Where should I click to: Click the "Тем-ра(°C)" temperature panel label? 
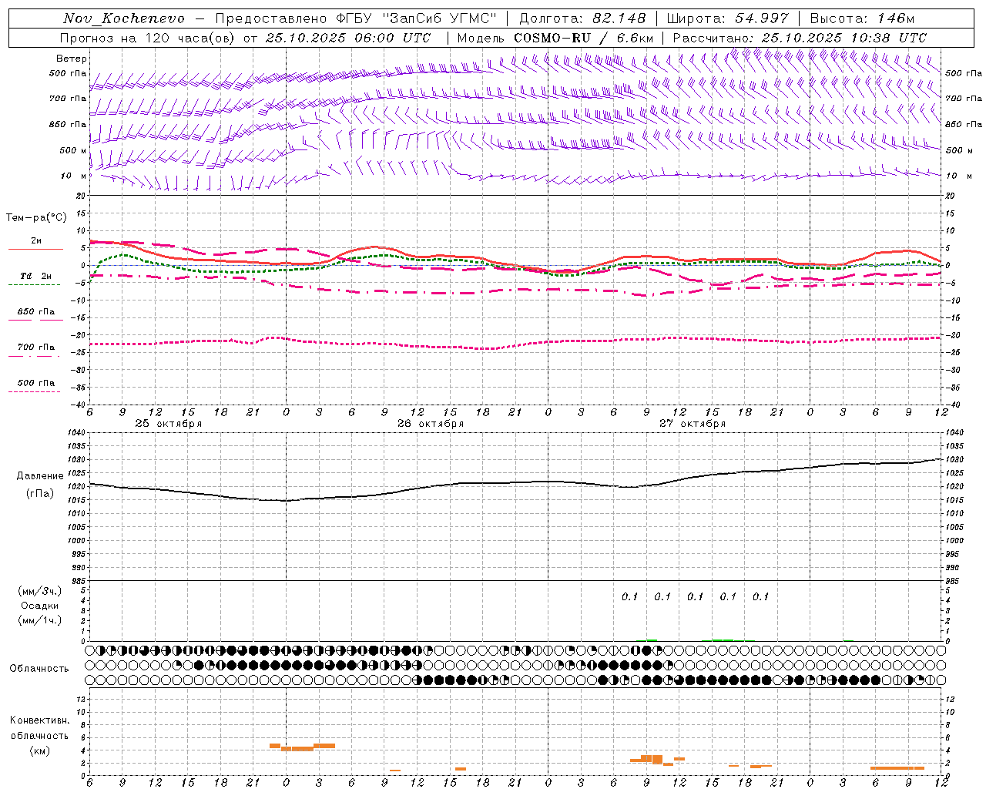point(36,218)
